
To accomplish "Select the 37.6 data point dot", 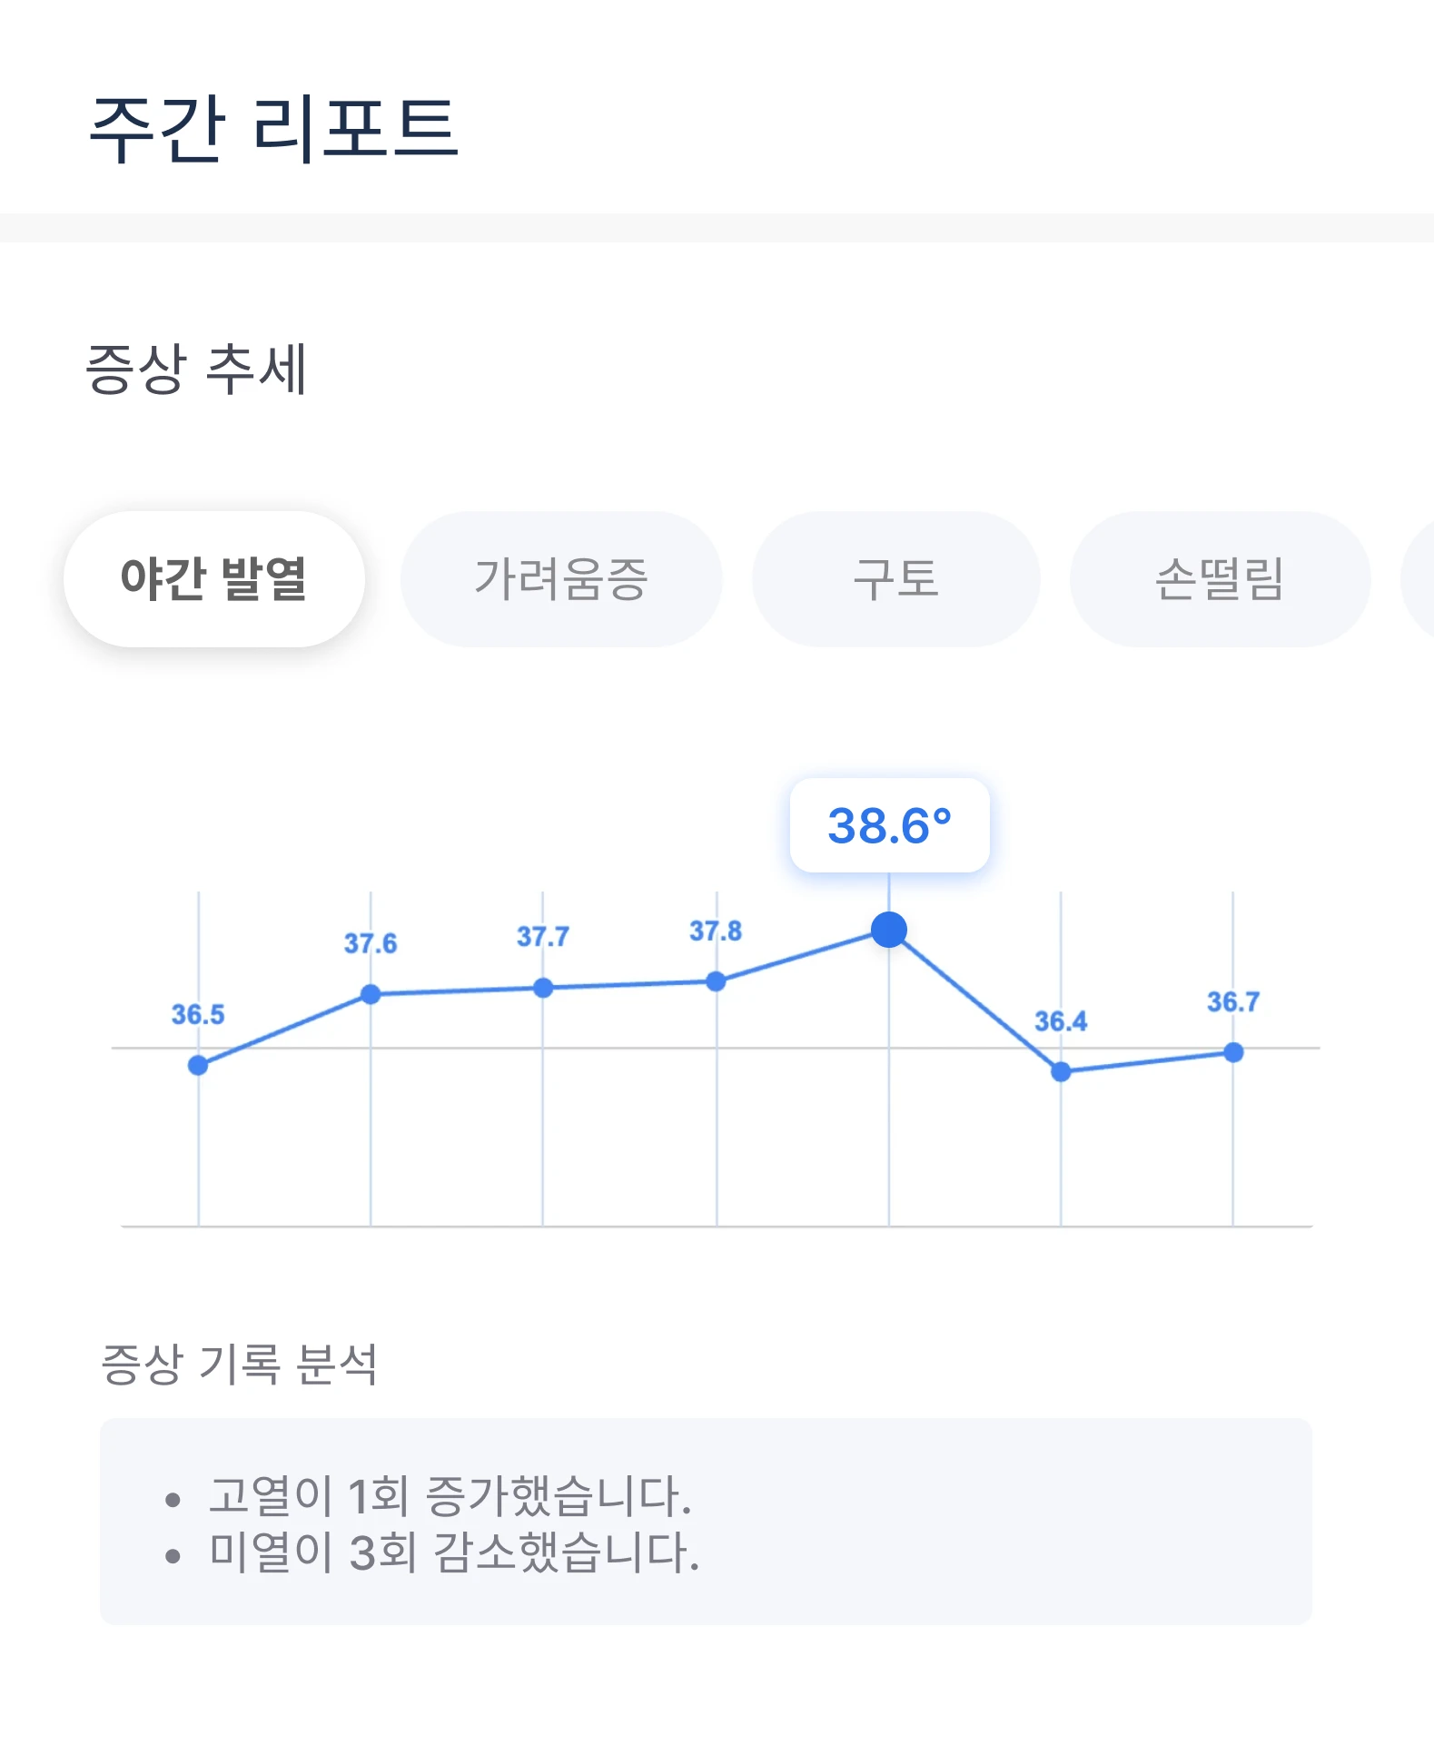I will [x=371, y=994].
